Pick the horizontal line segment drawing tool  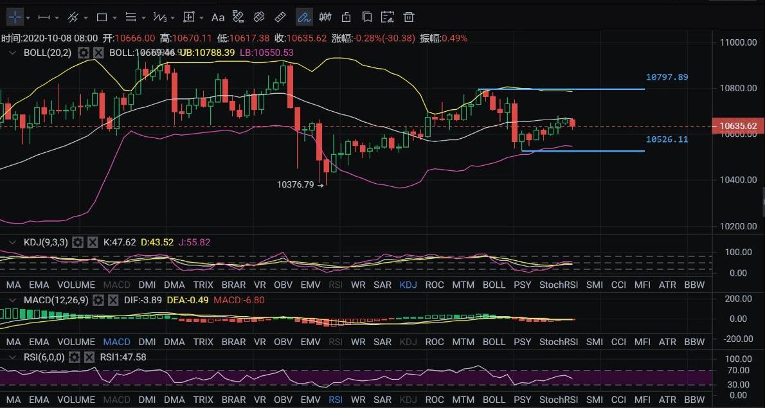44,17
